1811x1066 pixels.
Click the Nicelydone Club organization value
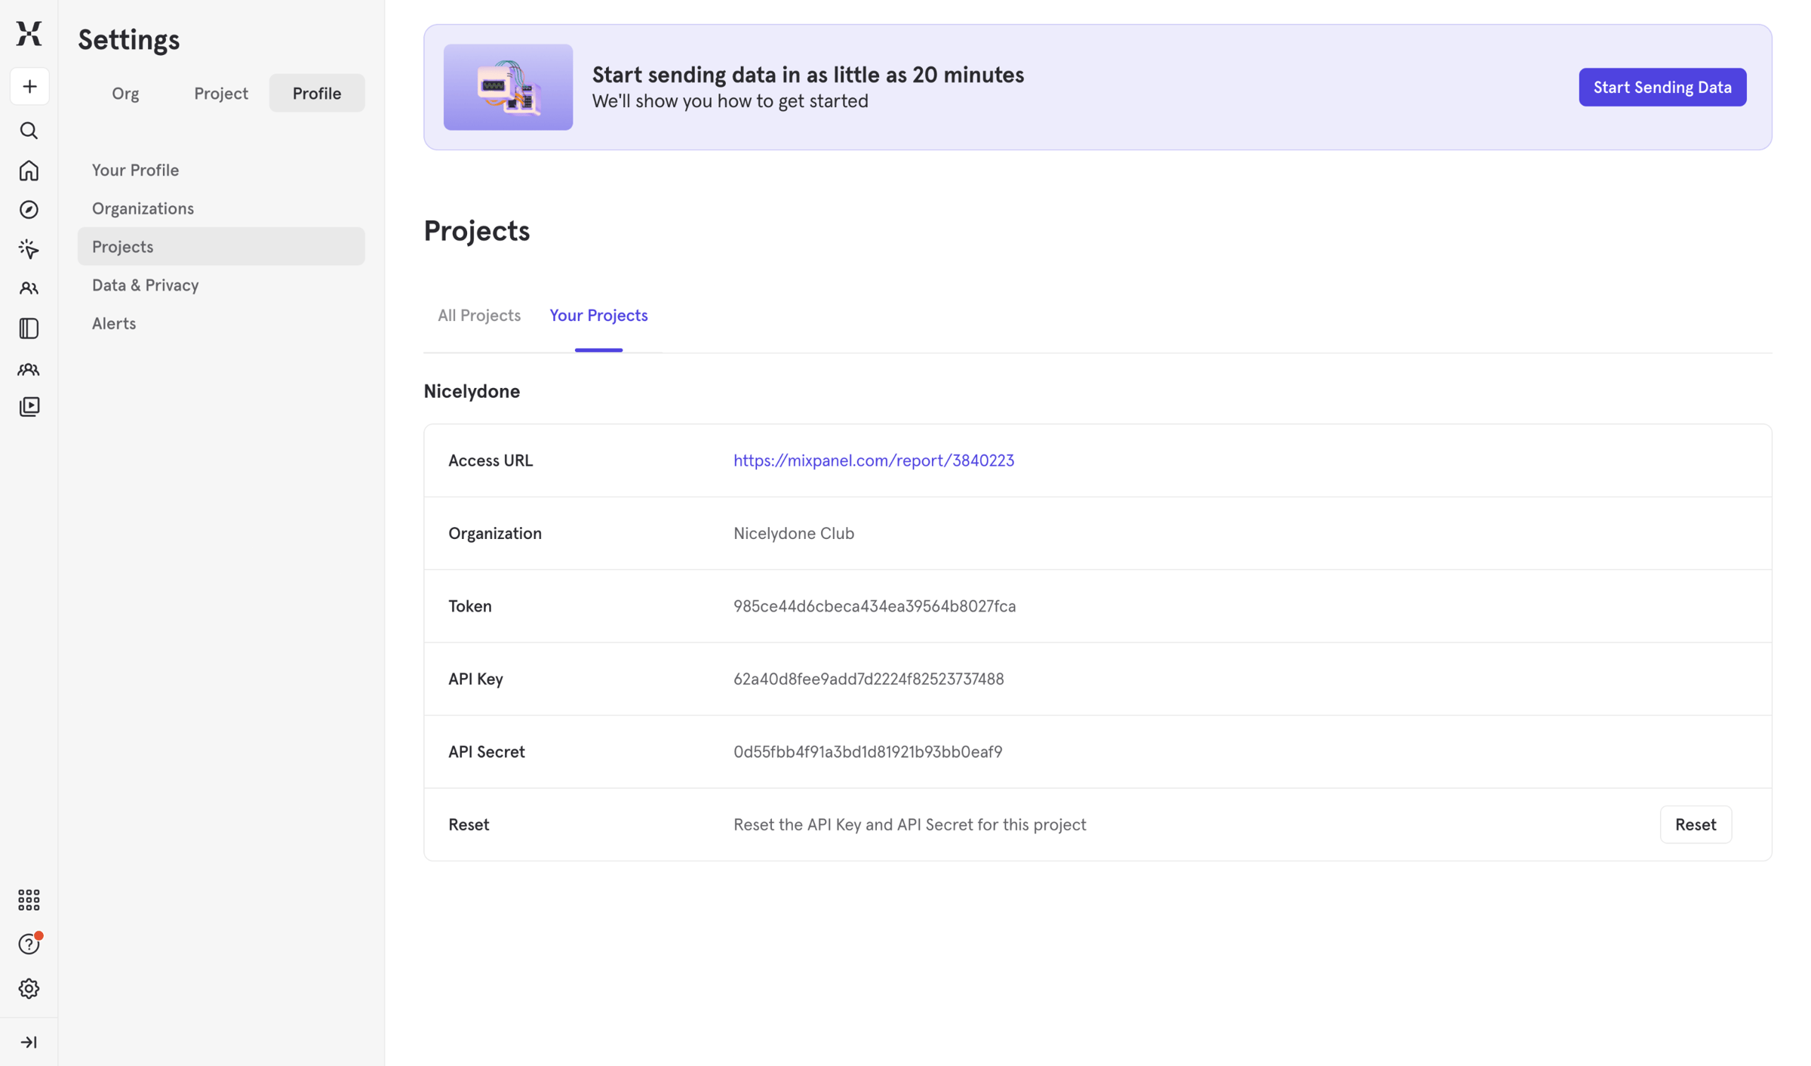[x=794, y=533]
